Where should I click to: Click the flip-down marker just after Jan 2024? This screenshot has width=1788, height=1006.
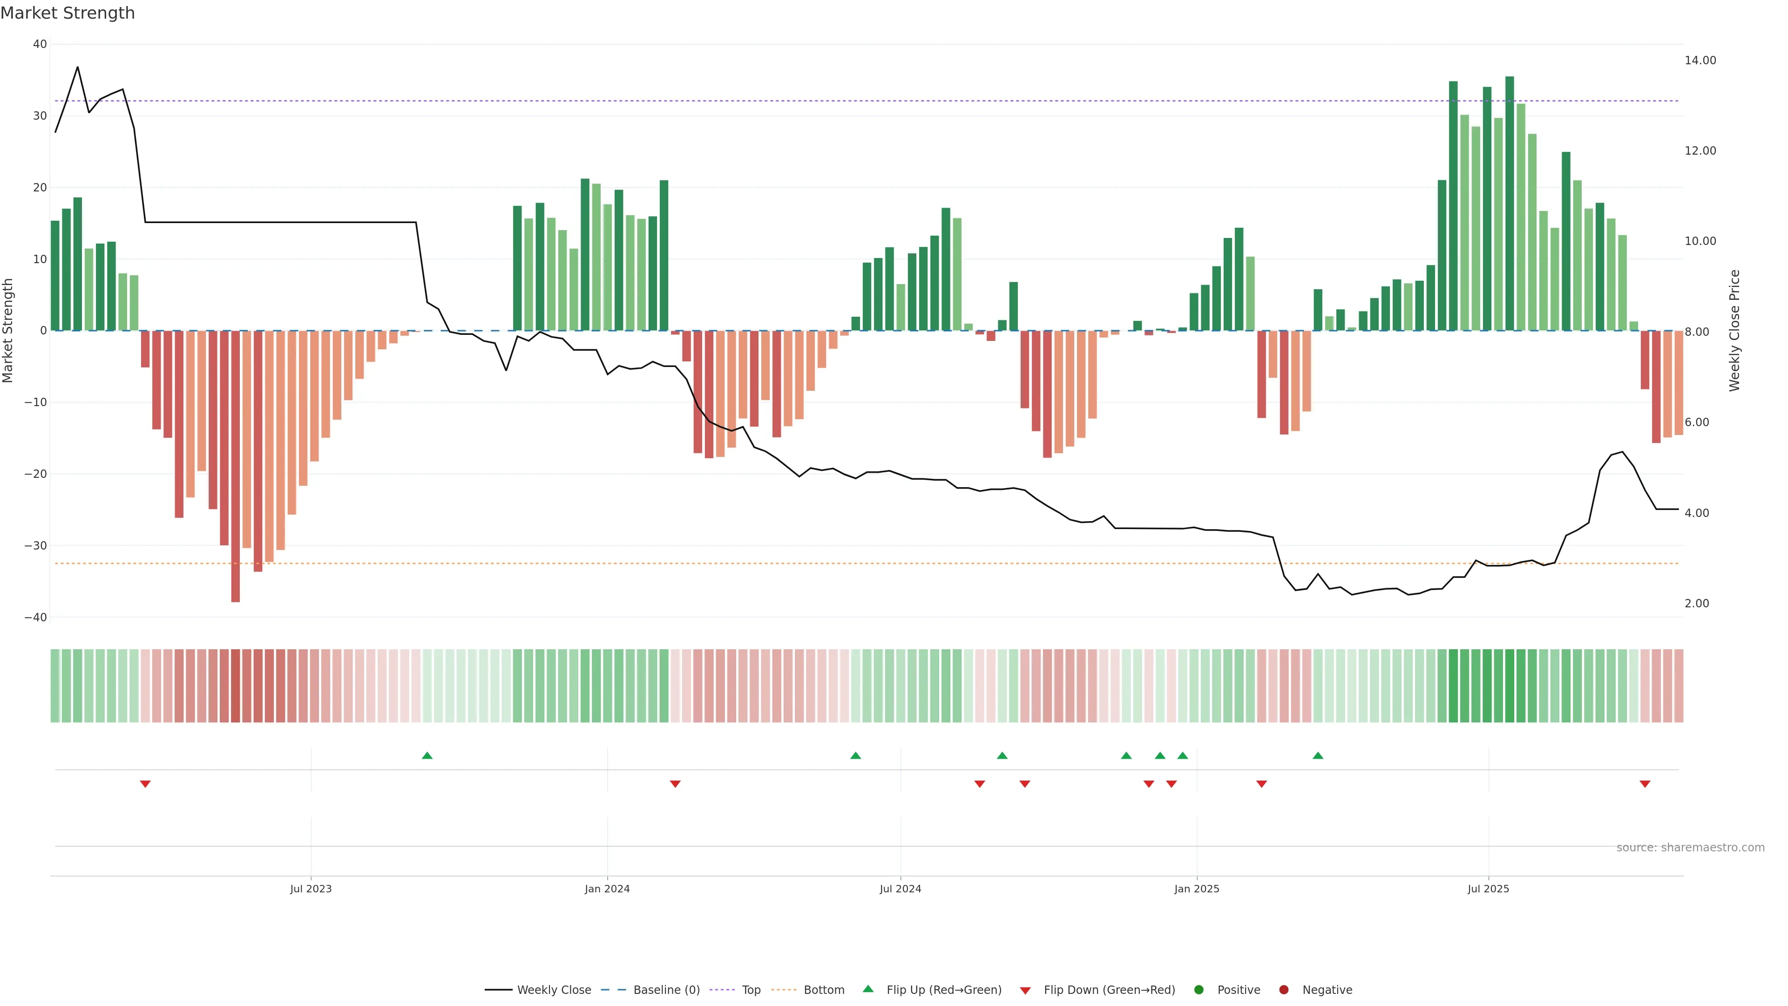pos(675,784)
